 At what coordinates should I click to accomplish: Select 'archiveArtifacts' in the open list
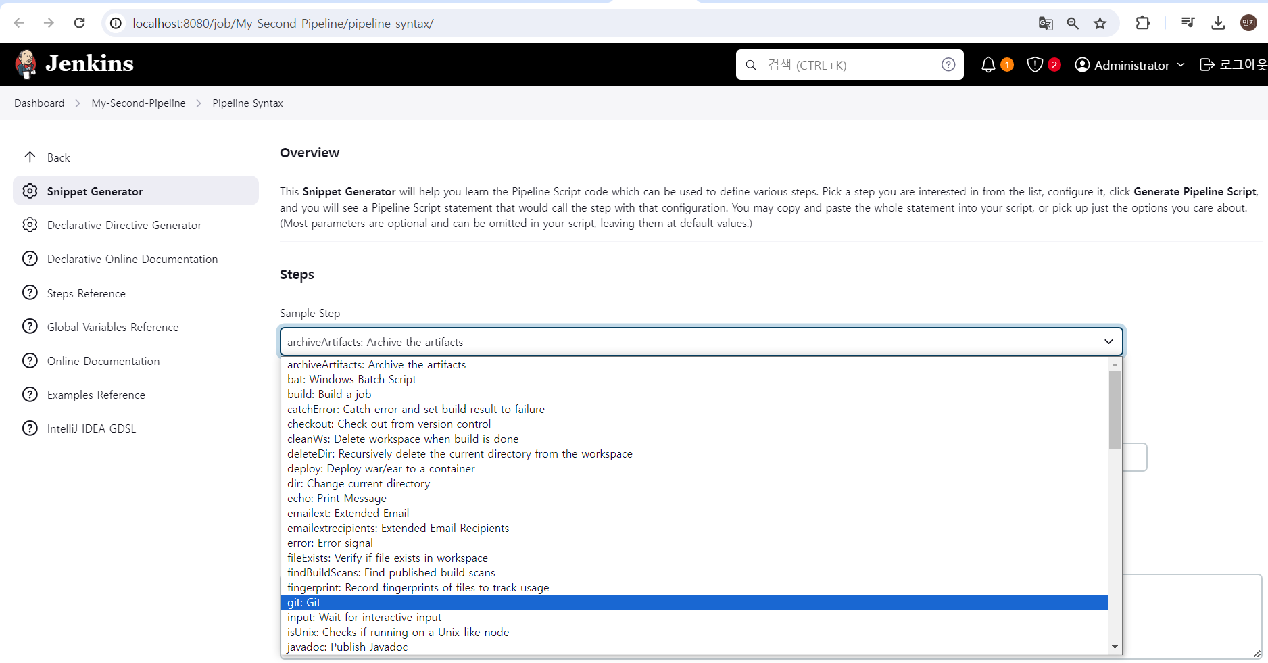(x=694, y=364)
